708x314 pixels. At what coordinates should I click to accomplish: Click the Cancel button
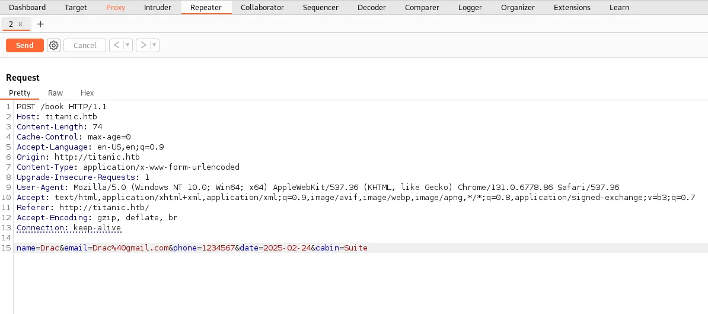tap(85, 45)
